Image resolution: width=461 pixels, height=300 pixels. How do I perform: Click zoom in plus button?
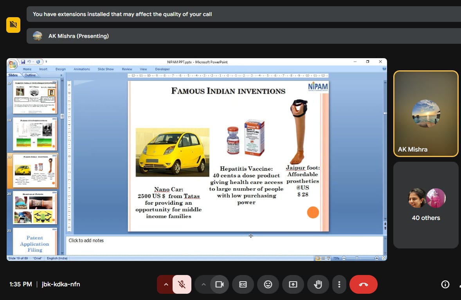pyautogui.click(x=376, y=258)
